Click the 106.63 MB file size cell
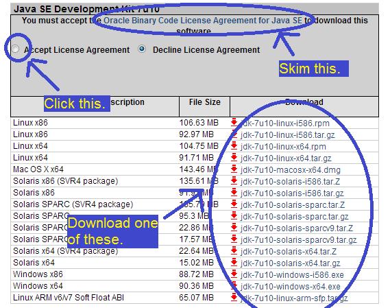Screen dimensions: 390x308 tap(199, 123)
